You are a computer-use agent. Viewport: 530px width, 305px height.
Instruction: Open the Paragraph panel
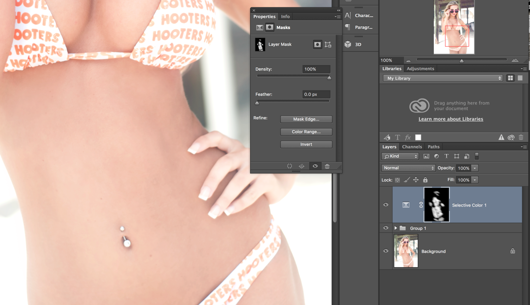pos(359,27)
